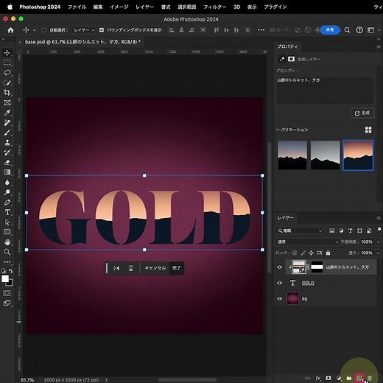Select the Hand tool
The width and height of the screenshot is (383, 383).
(7, 242)
